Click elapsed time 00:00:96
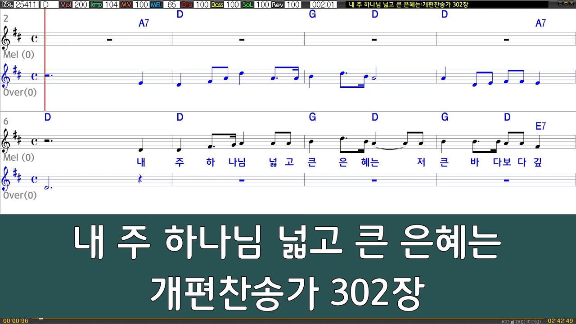 point(15,321)
